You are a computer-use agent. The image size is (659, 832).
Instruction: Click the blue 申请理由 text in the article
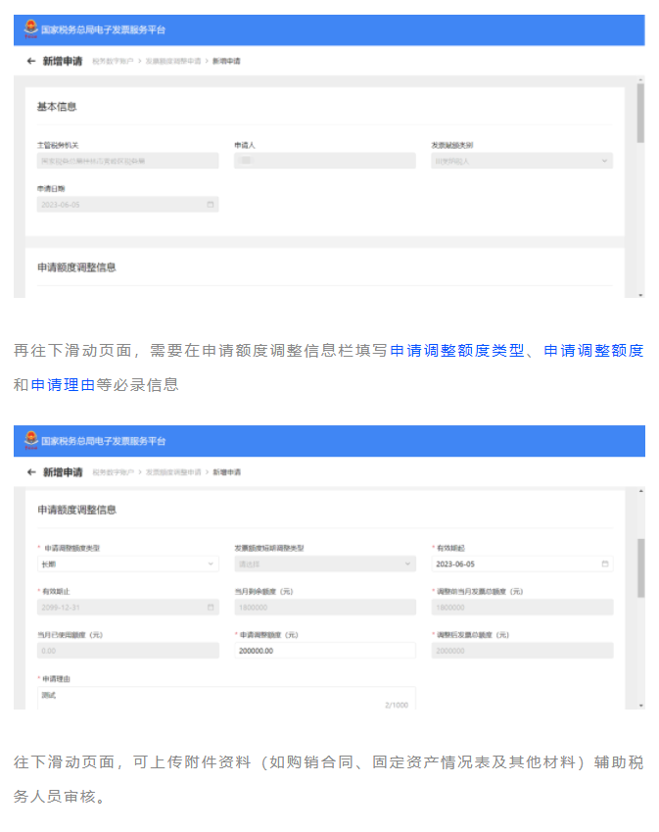[63, 385]
